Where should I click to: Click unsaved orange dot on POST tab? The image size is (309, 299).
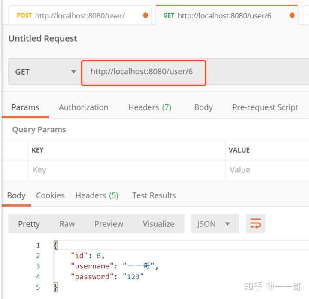click(x=145, y=15)
